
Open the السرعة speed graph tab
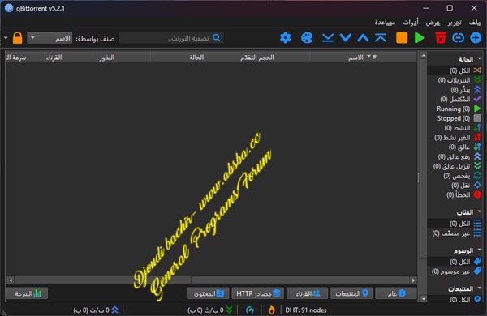28,293
